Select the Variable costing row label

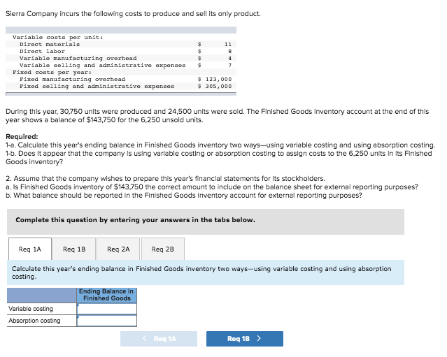[31, 309]
